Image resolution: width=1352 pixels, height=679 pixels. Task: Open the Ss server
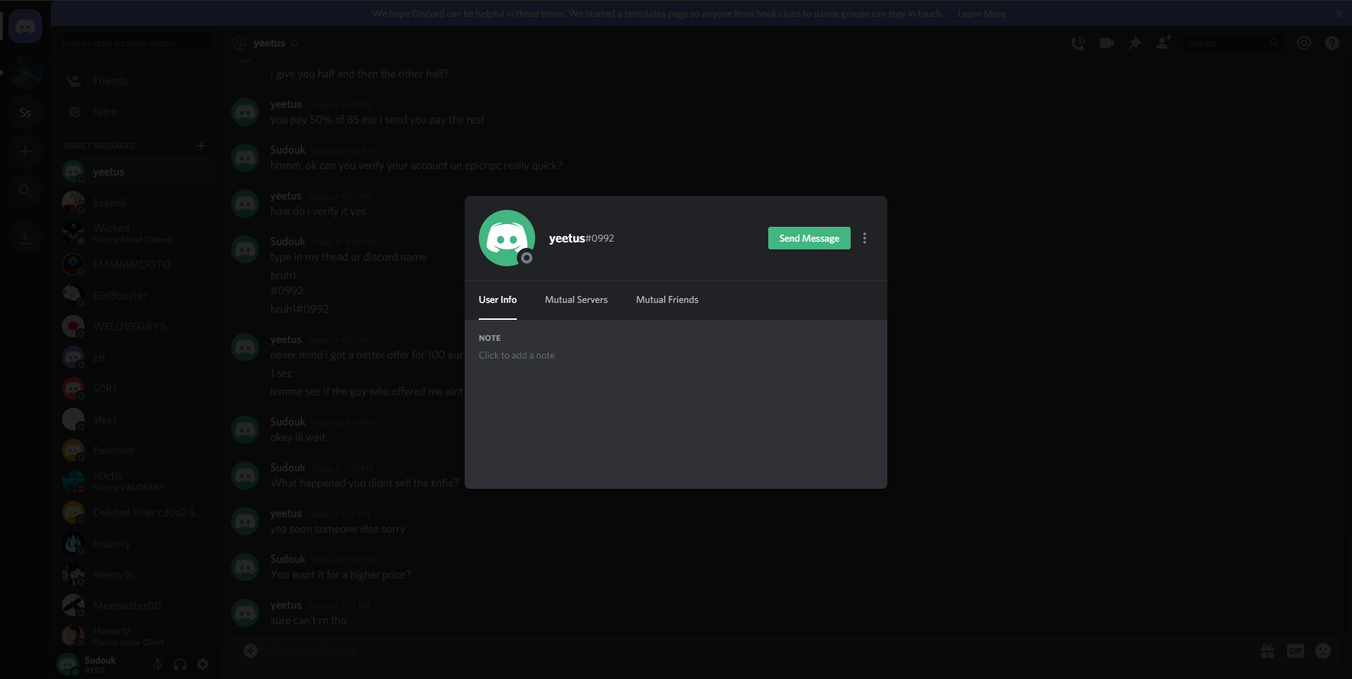coord(25,113)
